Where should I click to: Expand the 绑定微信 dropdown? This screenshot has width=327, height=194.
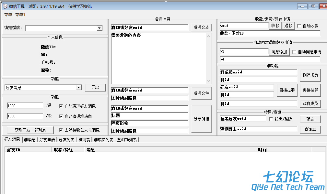click(x=99, y=28)
